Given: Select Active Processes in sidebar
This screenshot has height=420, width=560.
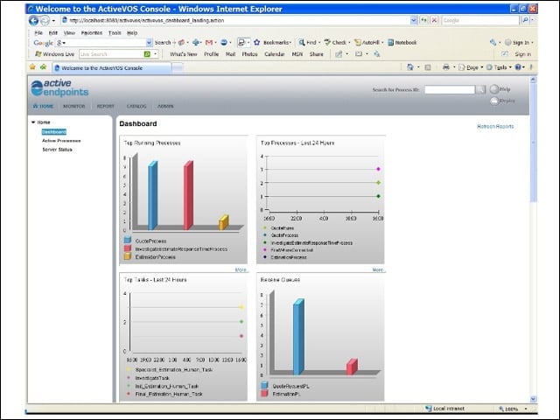Looking at the screenshot, I should pyautogui.click(x=61, y=141).
